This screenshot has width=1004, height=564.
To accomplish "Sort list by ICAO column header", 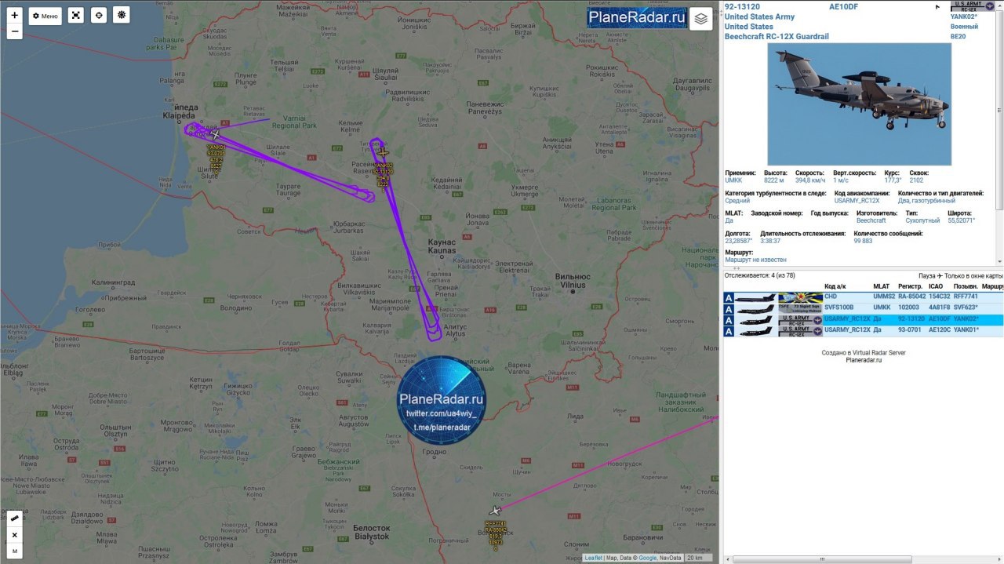I will pyautogui.click(x=936, y=286).
